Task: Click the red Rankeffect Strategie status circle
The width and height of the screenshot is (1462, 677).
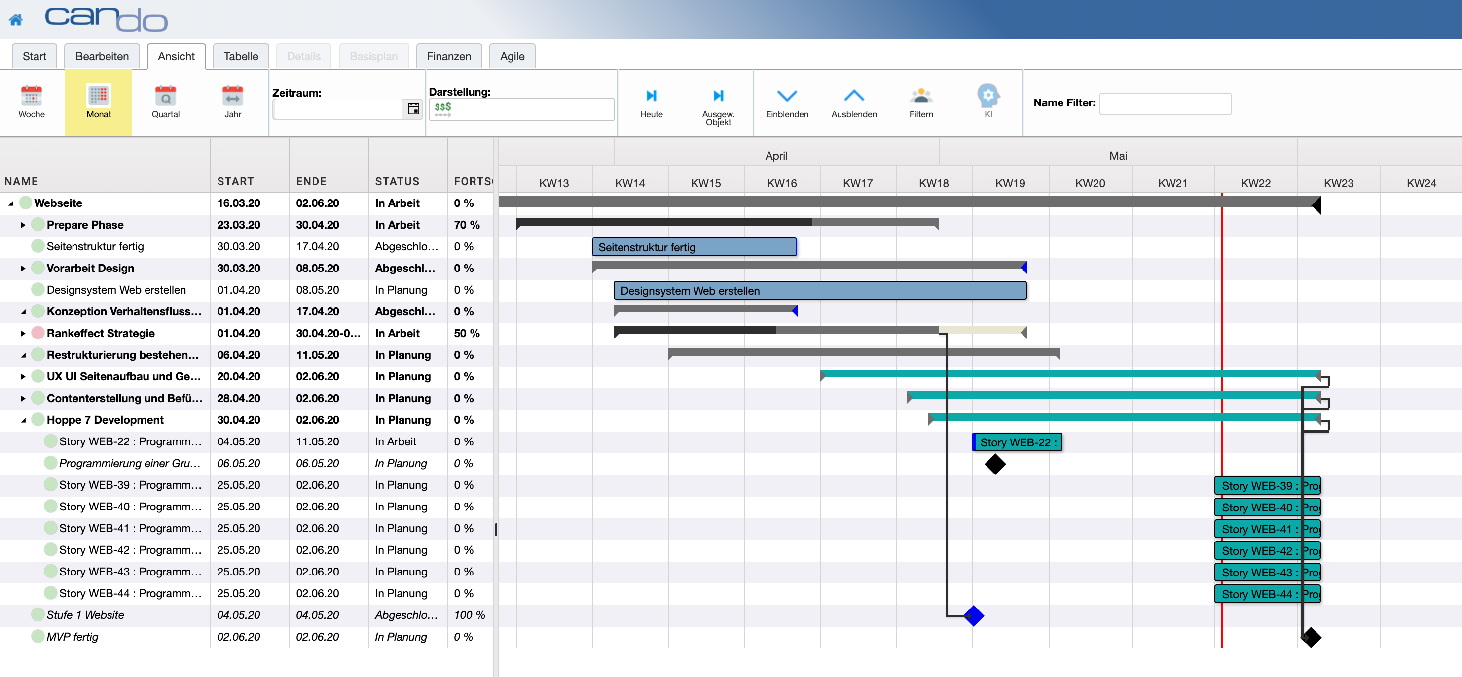Action: [x=38, y=333]
